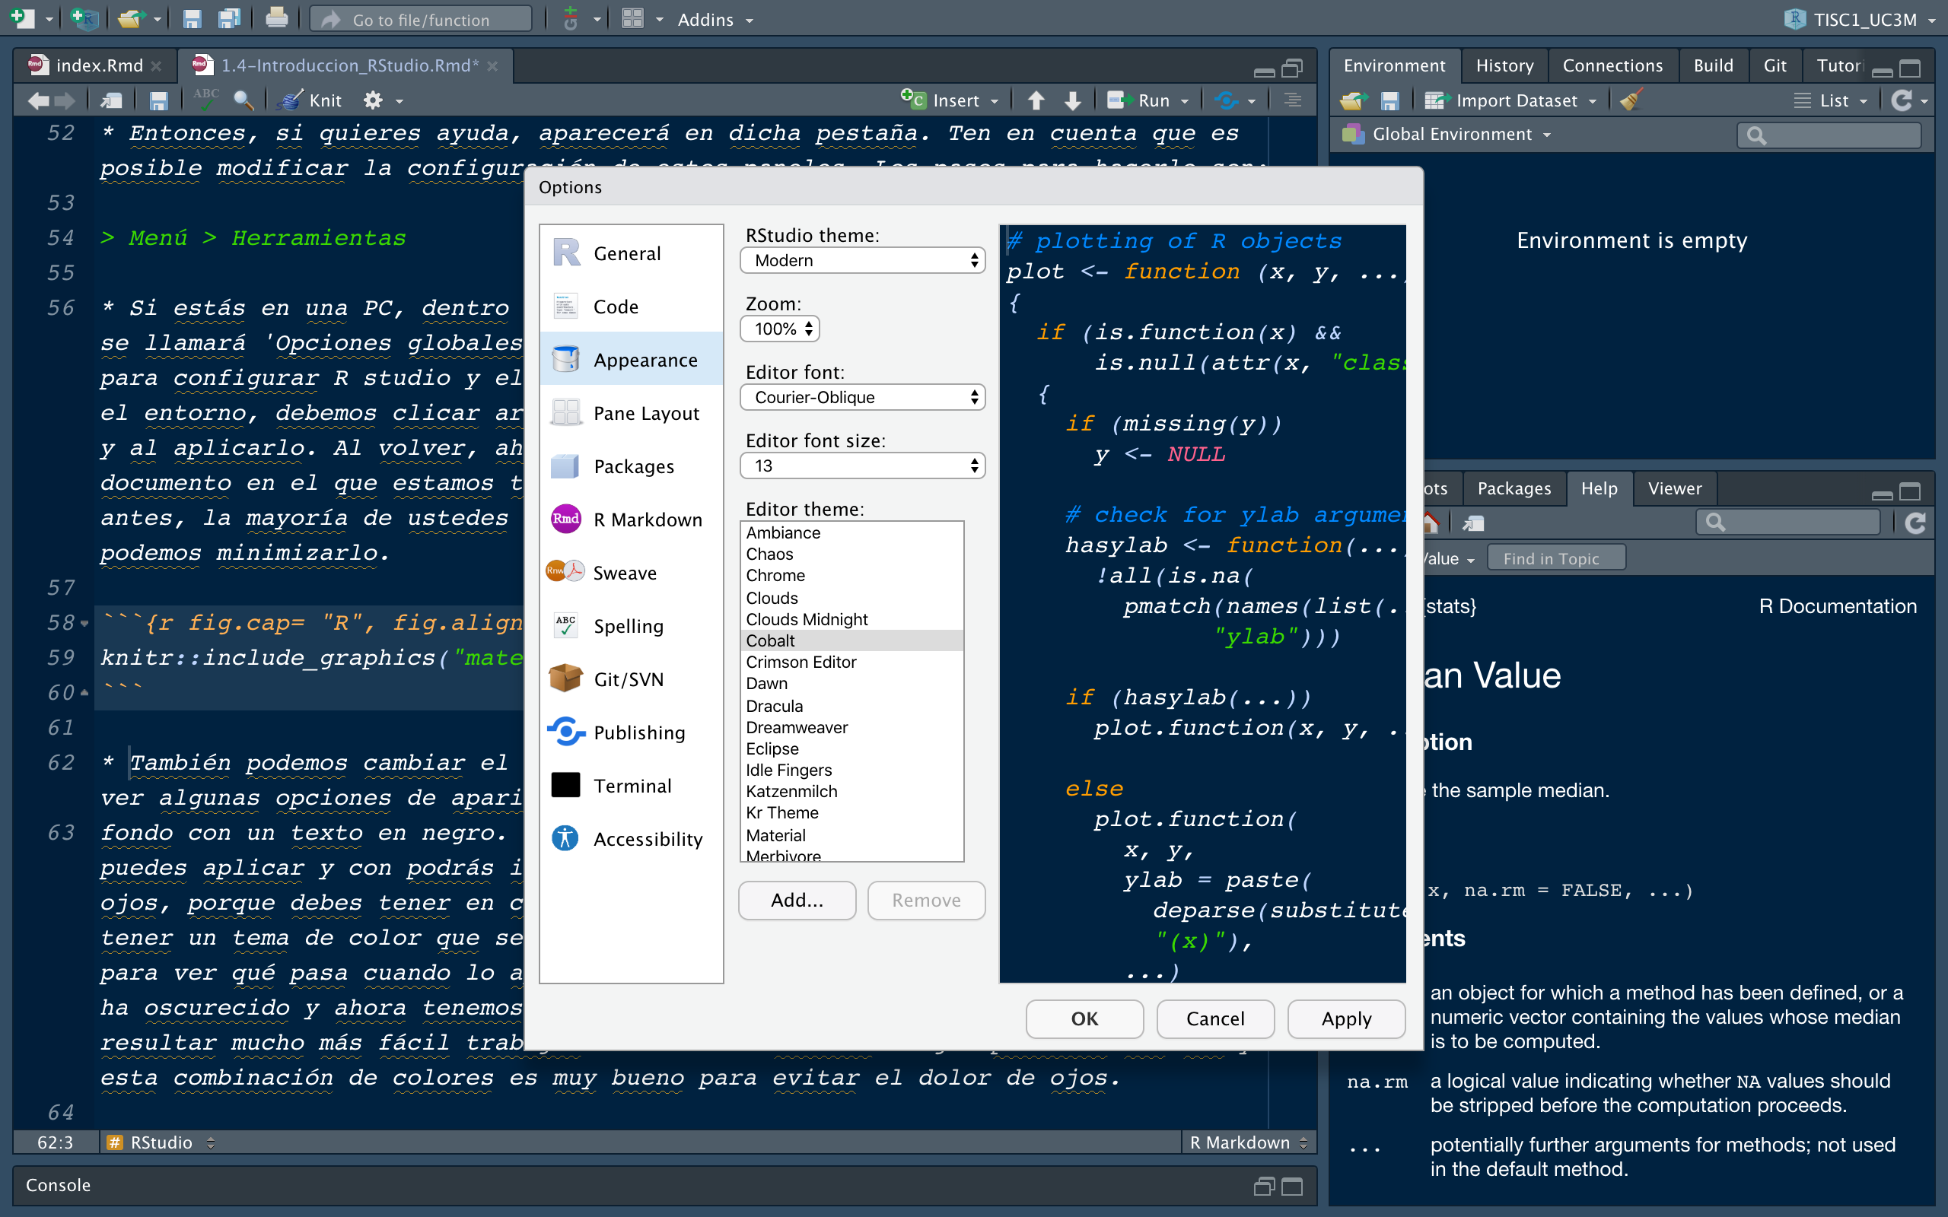
Task: Open the Accessibility options section
Action: pos(631,839)
